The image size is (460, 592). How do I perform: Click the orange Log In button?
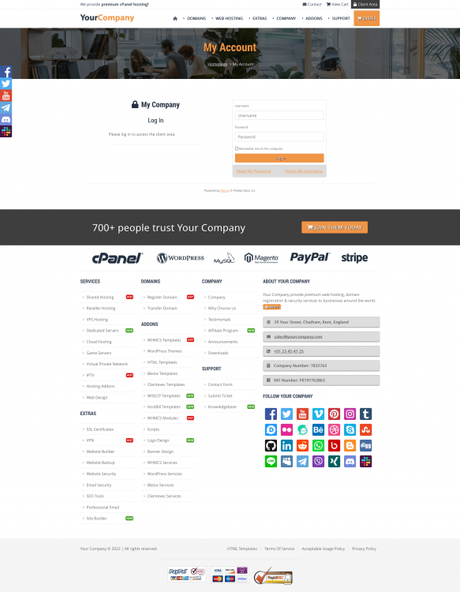click(x=279, y=158)
